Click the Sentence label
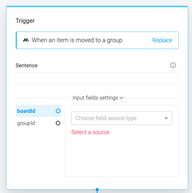The height and width of the screenshot is (193, 192). click(x=27, y=65)
